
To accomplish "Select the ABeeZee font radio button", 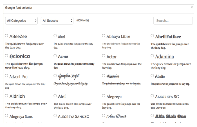I will coord(6,36).
